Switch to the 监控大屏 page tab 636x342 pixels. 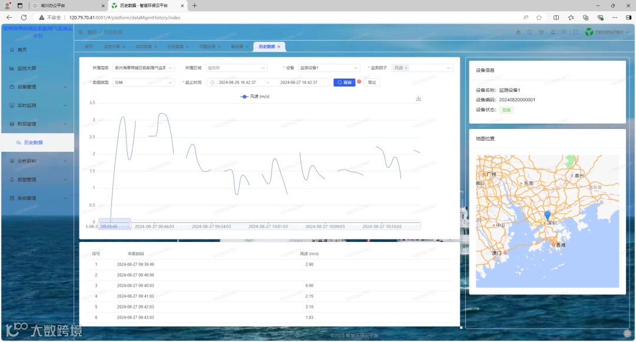111,47
